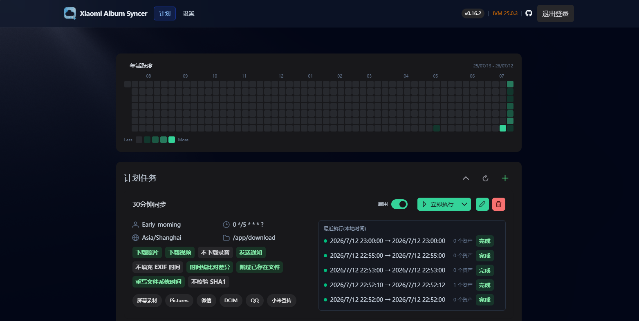Image resolution: width=639 pixels, height=321 pixels.
Task: Select the 屏幕录制 album chip
Action: point(147,301)
